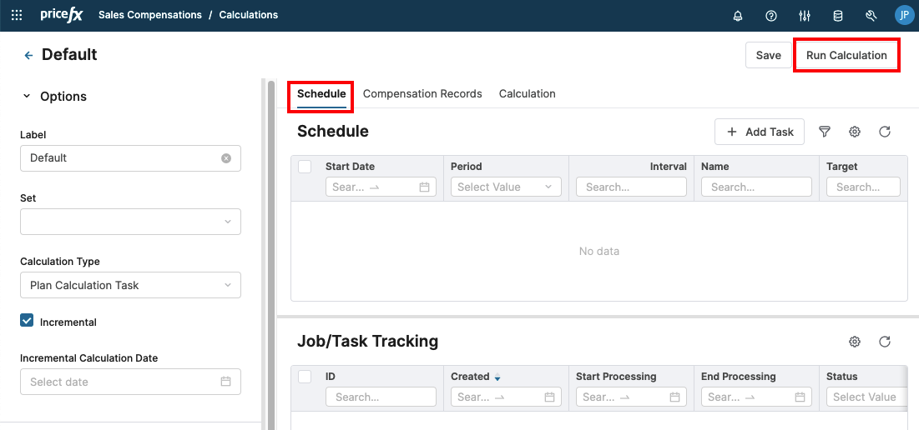Switch to the Calculation tab

527,94
